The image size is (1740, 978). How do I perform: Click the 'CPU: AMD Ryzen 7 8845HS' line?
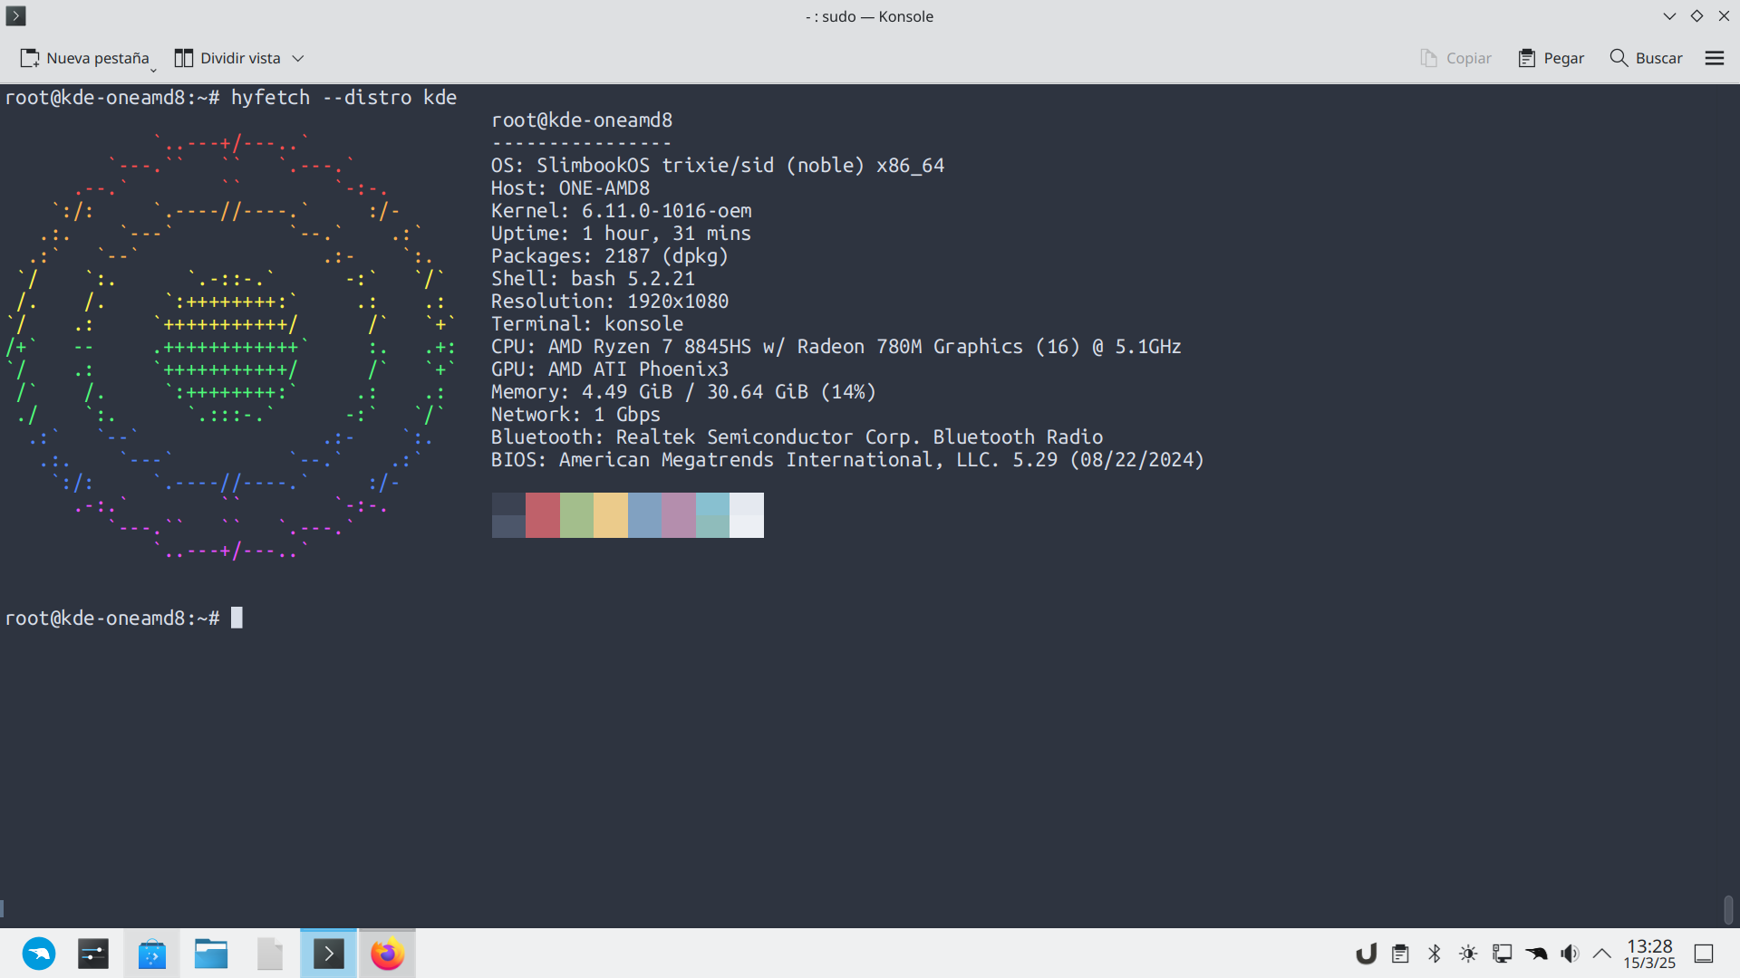click(x=836, y=347)
